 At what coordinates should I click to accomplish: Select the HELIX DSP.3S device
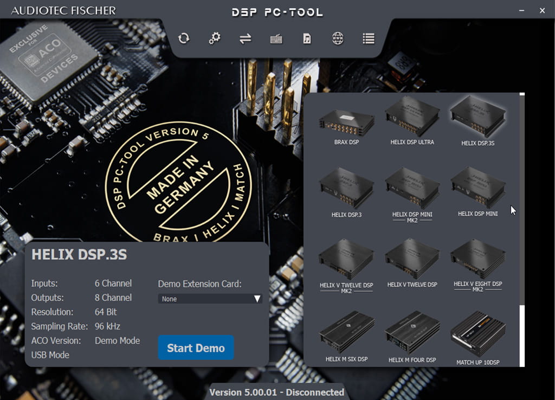(478, 121)
